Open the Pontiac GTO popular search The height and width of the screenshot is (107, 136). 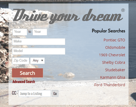(x=114, y=40)
